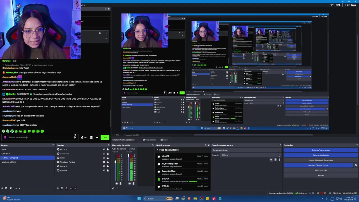Select the Fortnite / Minecraft scene
The height and width of the screenshot is (202, 359).
(x=27, y=158)
